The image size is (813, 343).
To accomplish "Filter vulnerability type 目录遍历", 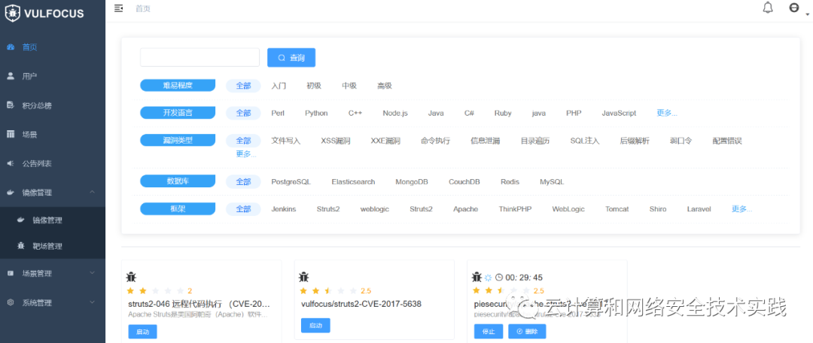I will [535, 141].
